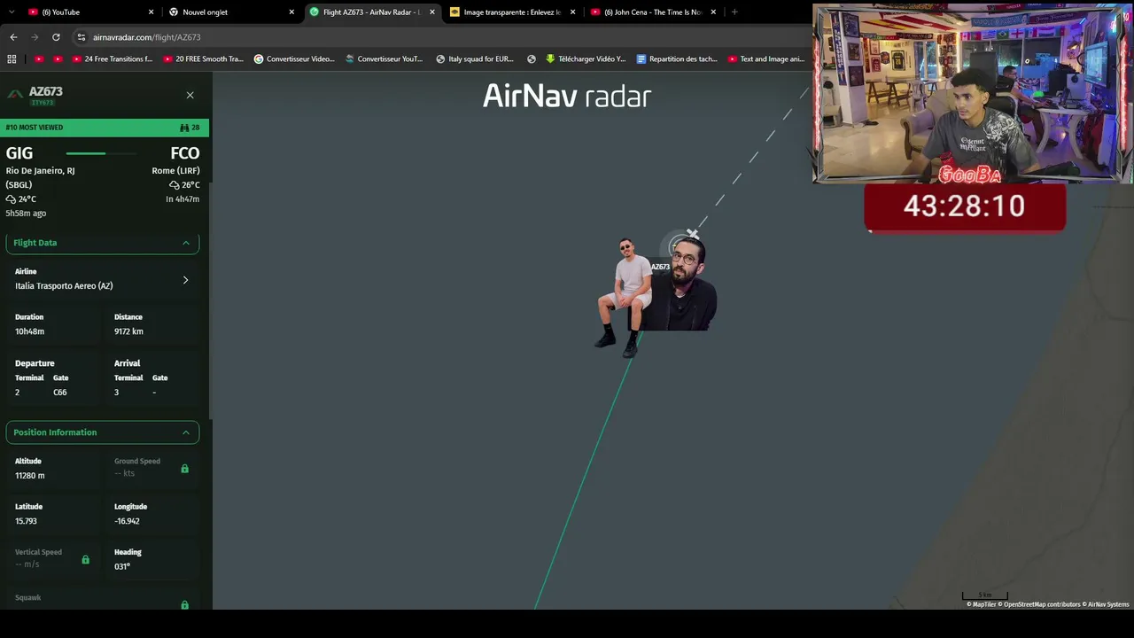This screenshot has width=1134, height=638.
Task: Click the Latitude 15.793 value
Action: tap(26, 521)
